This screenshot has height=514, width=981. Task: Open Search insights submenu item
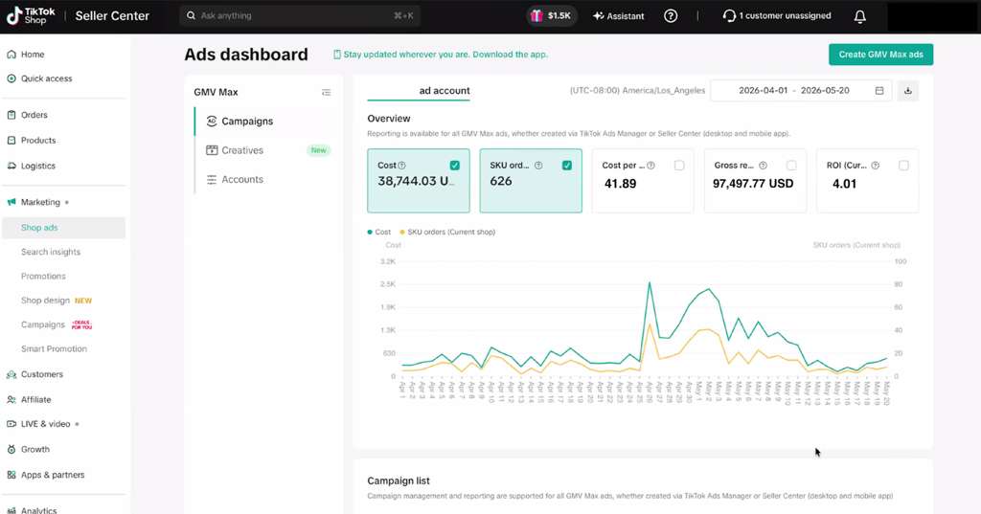pyautogui.click(x=51, y=252)
